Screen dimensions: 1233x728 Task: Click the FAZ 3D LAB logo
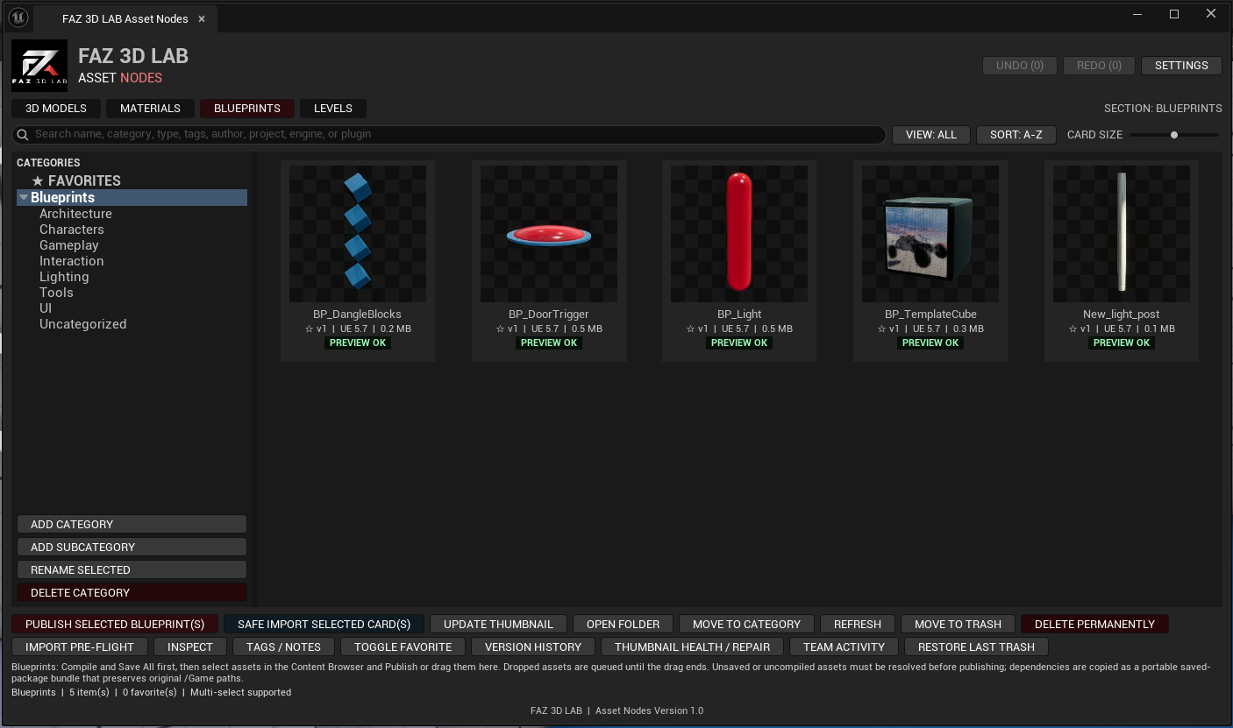39,66
